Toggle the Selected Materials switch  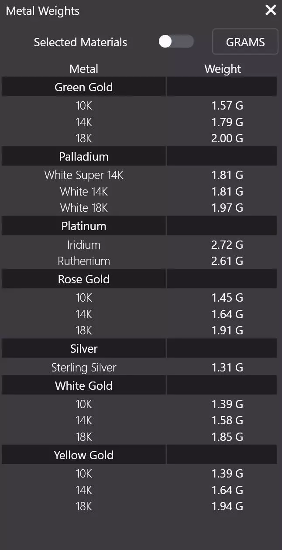pyautogui.click(x=176, y=42)
